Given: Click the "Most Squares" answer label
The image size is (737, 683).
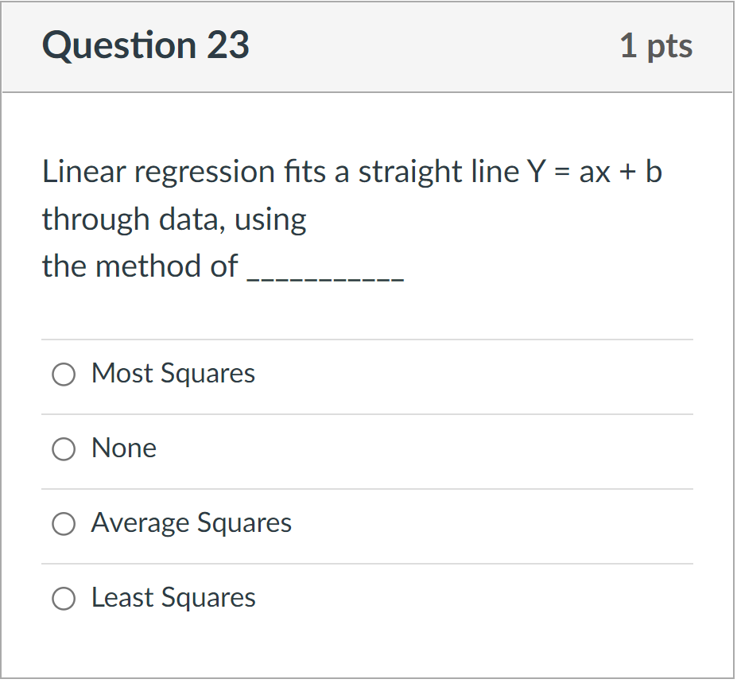Looking at the screenshot, I should (173, 374).
